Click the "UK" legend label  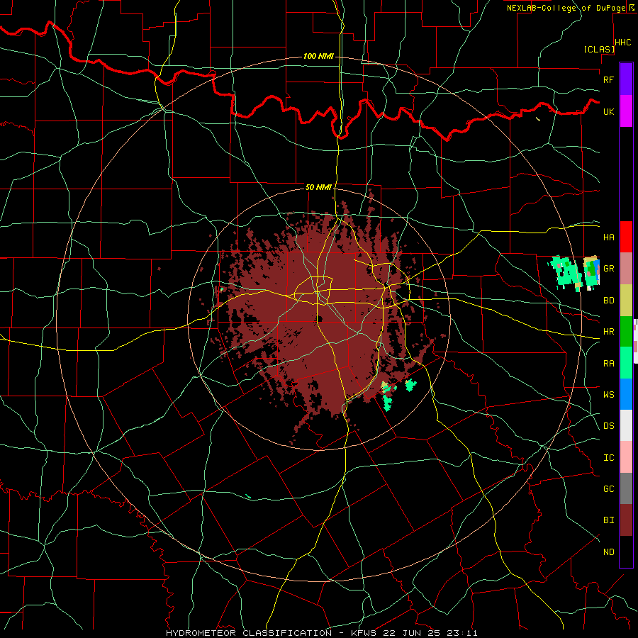coord(608,111)
